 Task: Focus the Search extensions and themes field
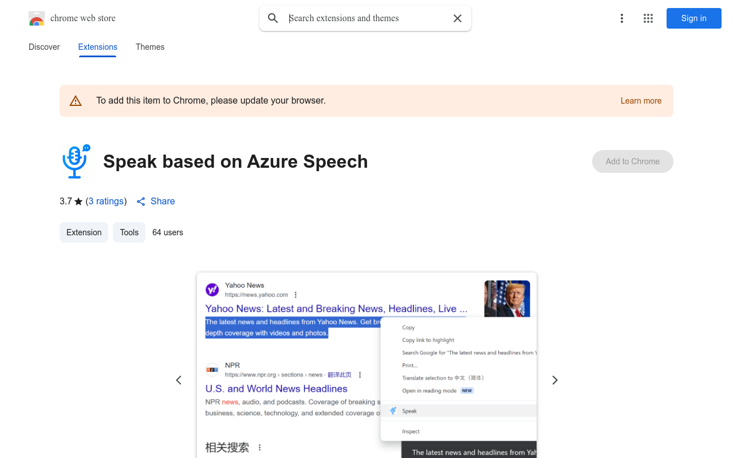click(366, 18)
